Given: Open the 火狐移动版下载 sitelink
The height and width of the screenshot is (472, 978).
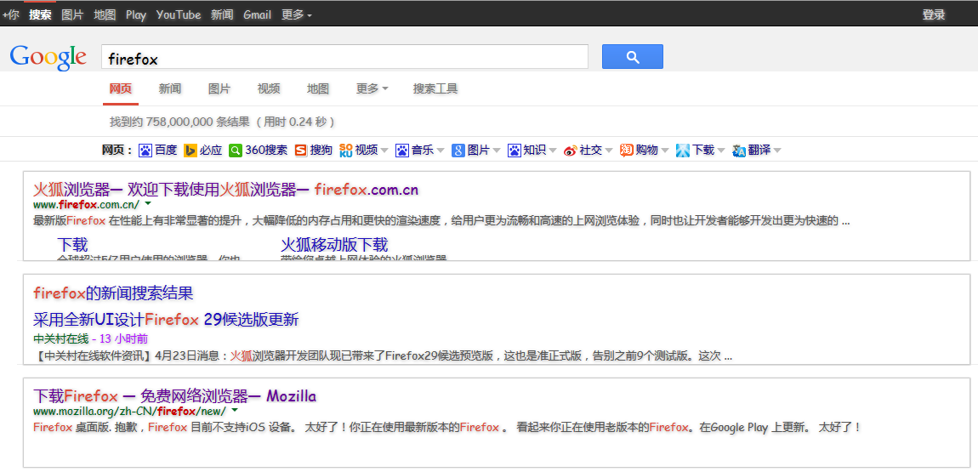Looking at the screenshot, I should [334, 244].
